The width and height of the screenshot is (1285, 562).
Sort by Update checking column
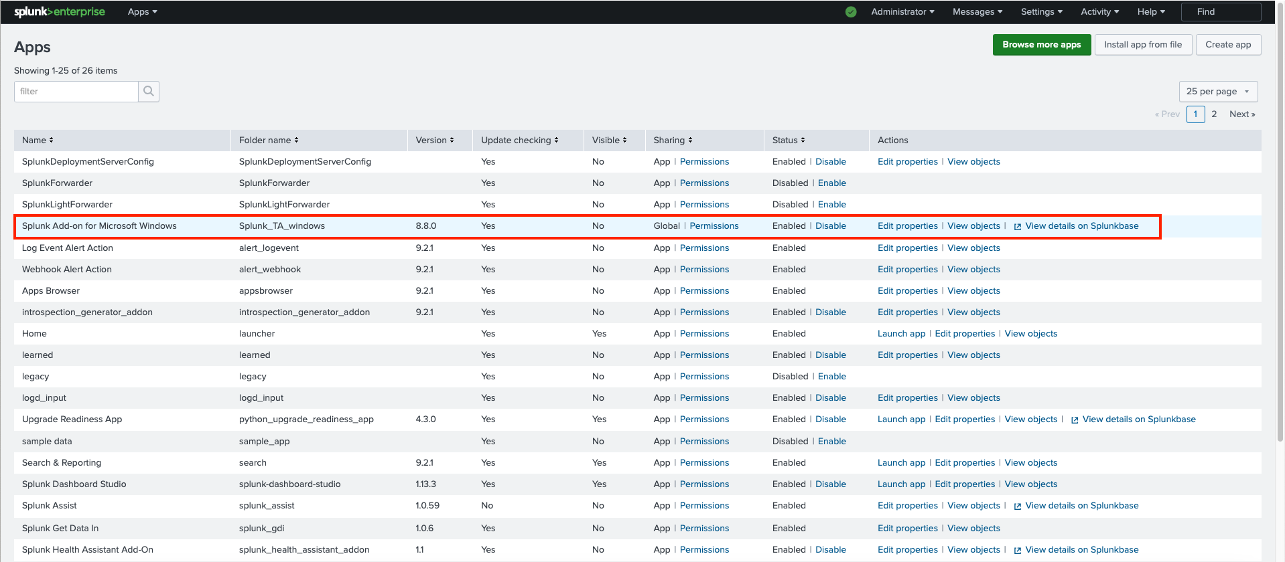tap(520, 140)
